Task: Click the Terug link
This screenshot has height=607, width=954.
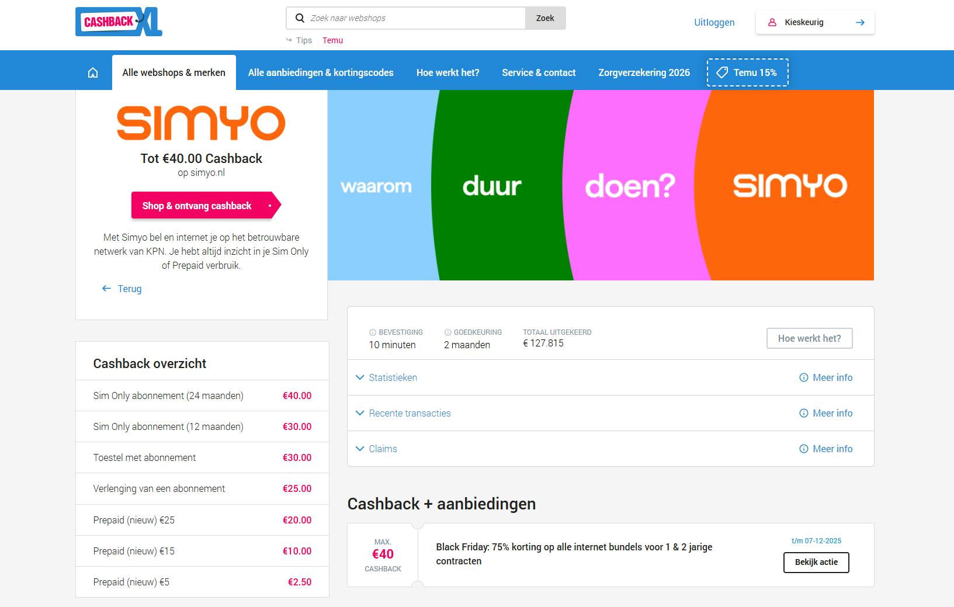Action: point(130,289)
